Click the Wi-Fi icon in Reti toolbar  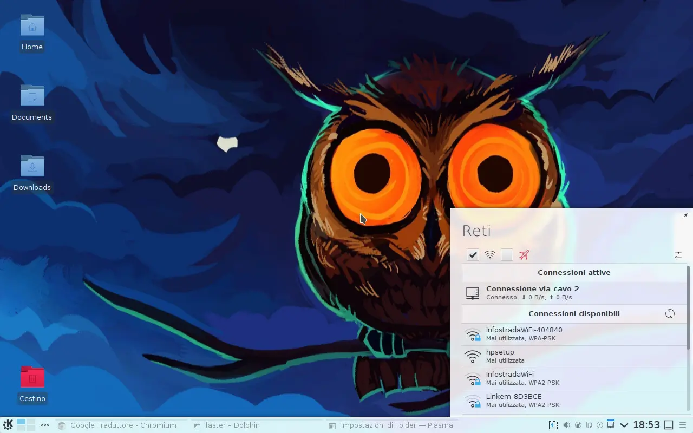coord(490,254)
